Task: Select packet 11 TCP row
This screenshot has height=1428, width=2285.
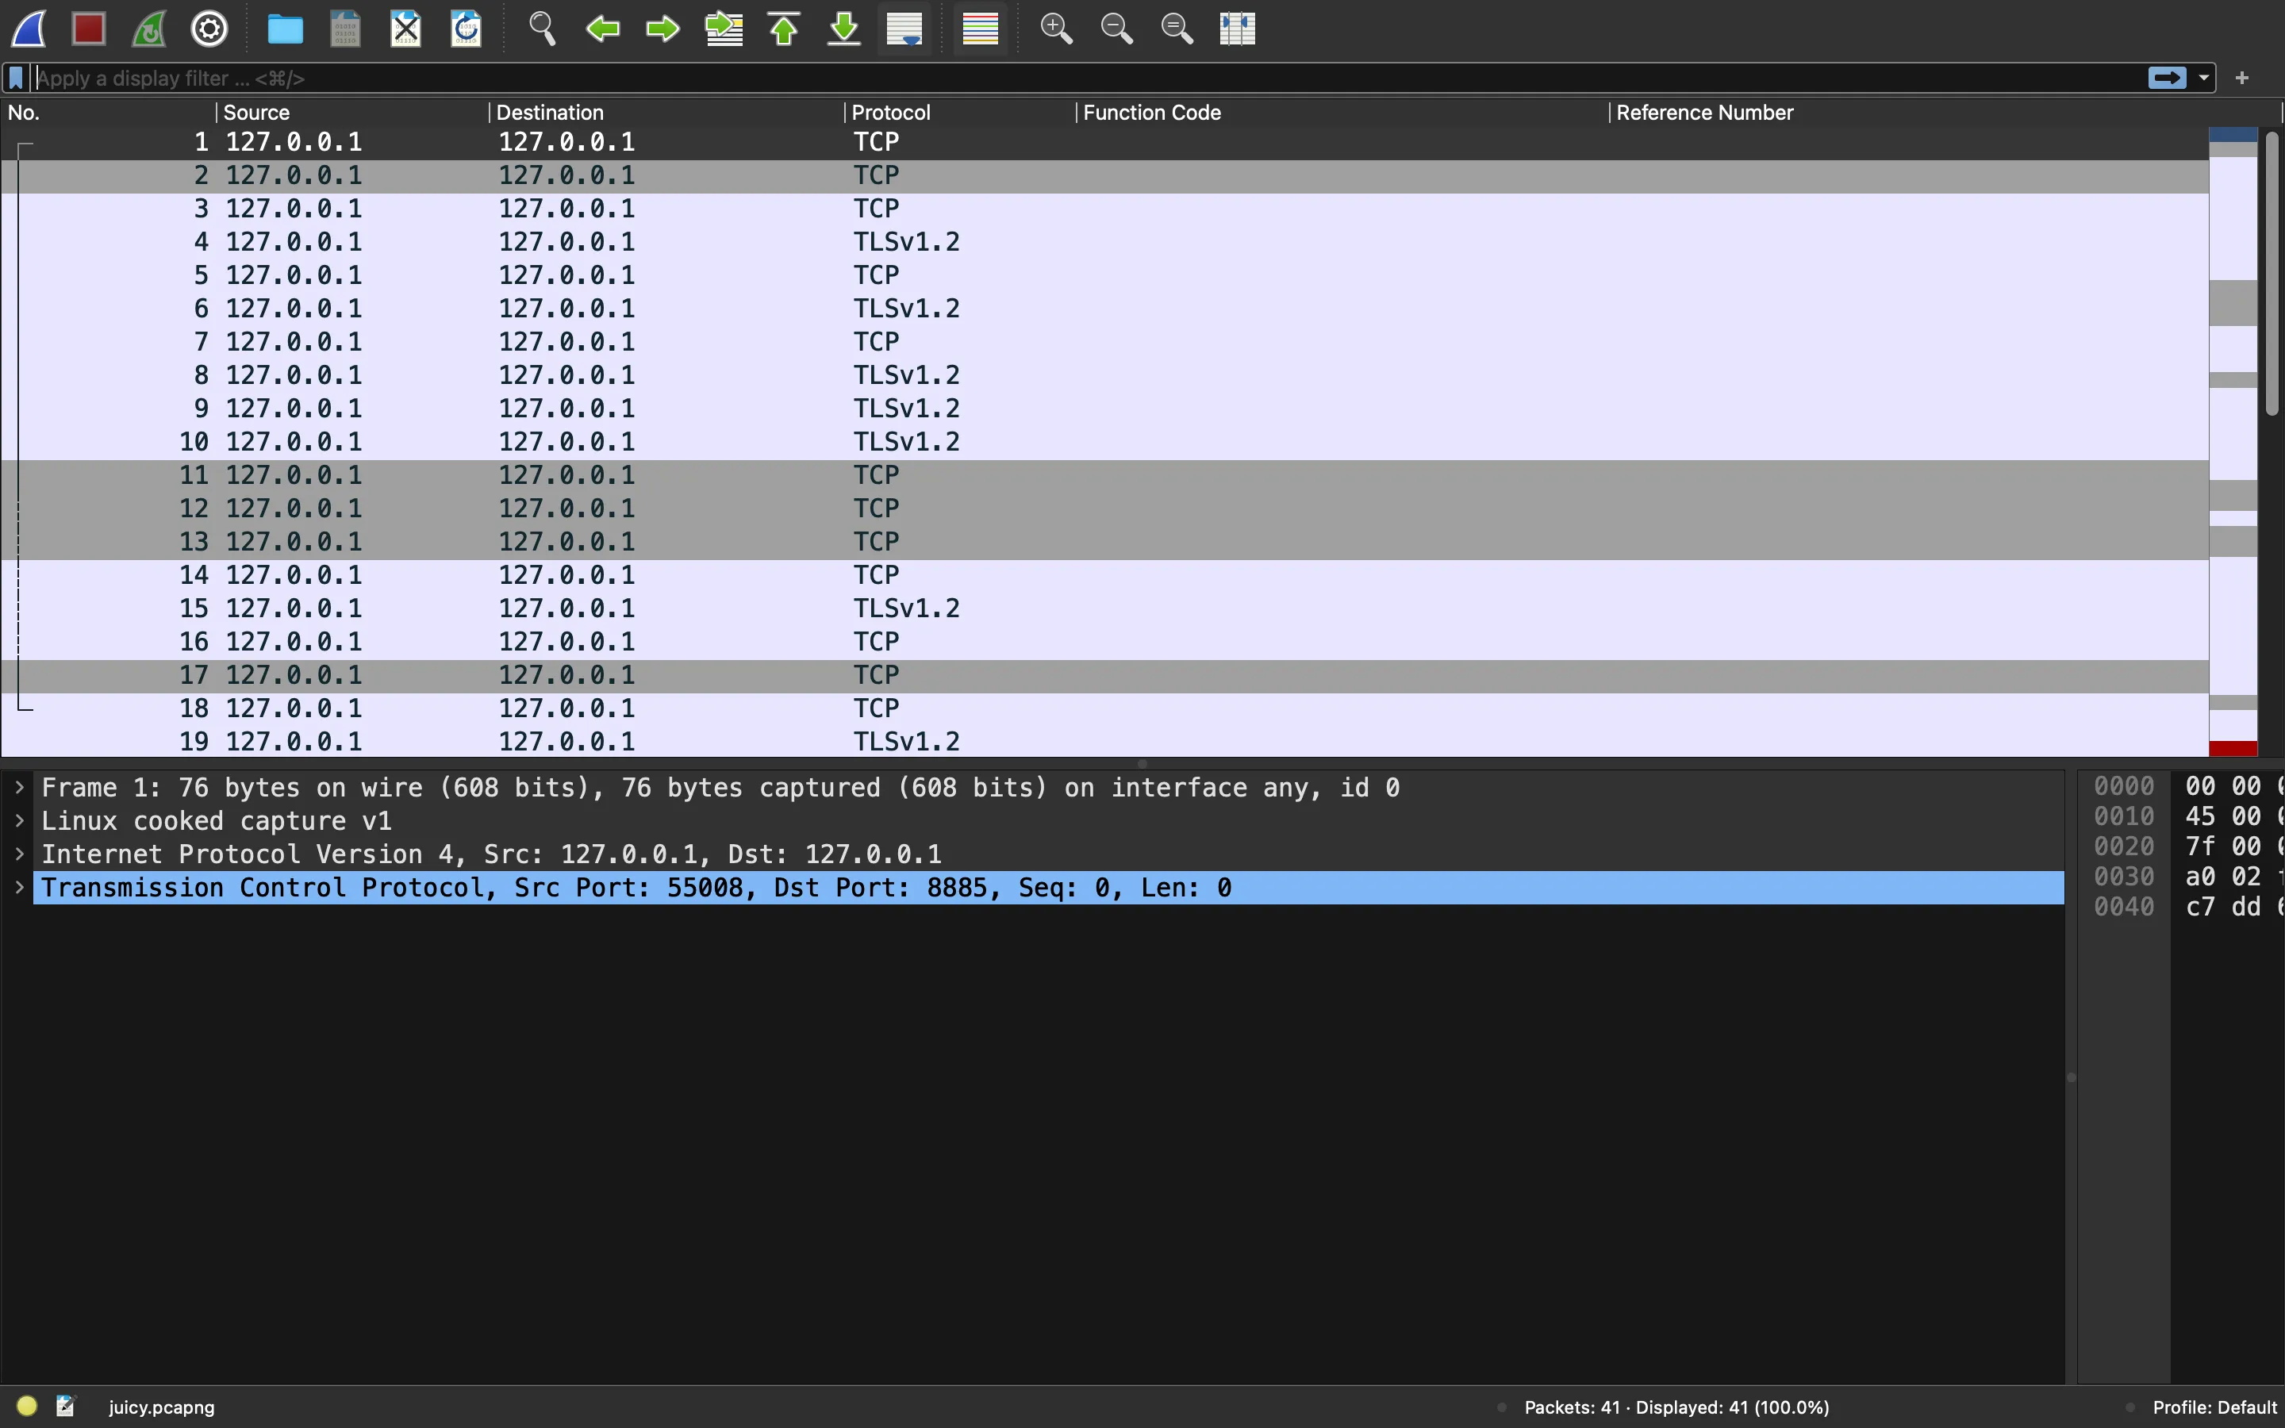Action: pos(1104,476)
